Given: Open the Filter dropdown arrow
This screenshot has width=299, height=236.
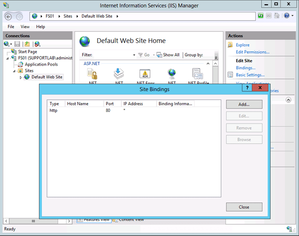Looking at the screenshot, I should pyautogui.click(x=134, y=55).
